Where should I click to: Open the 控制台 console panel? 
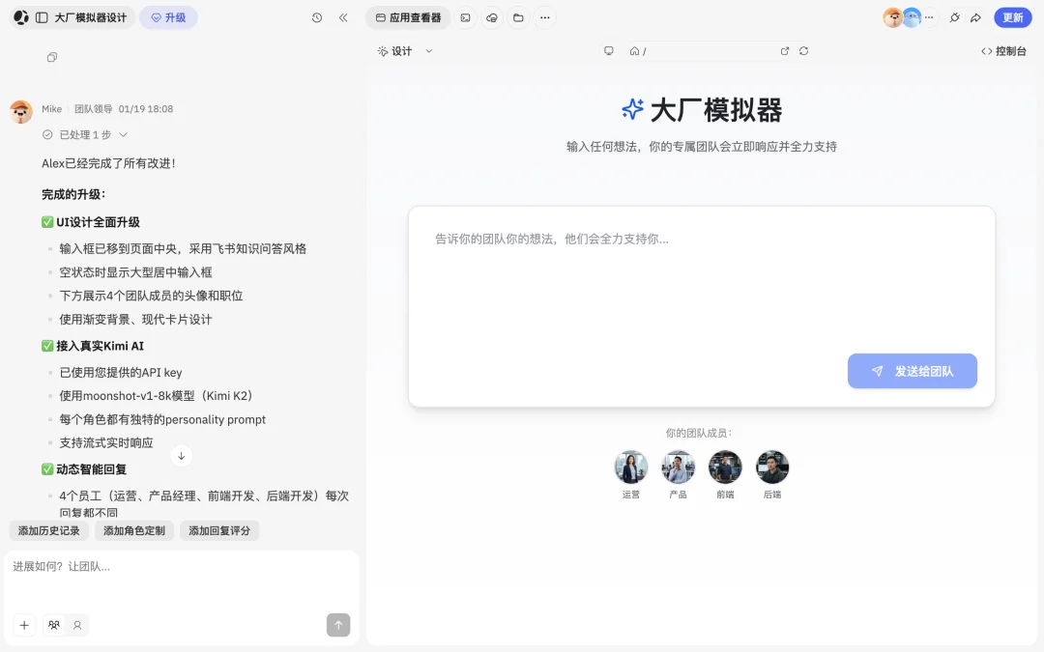coord(1003,51)
